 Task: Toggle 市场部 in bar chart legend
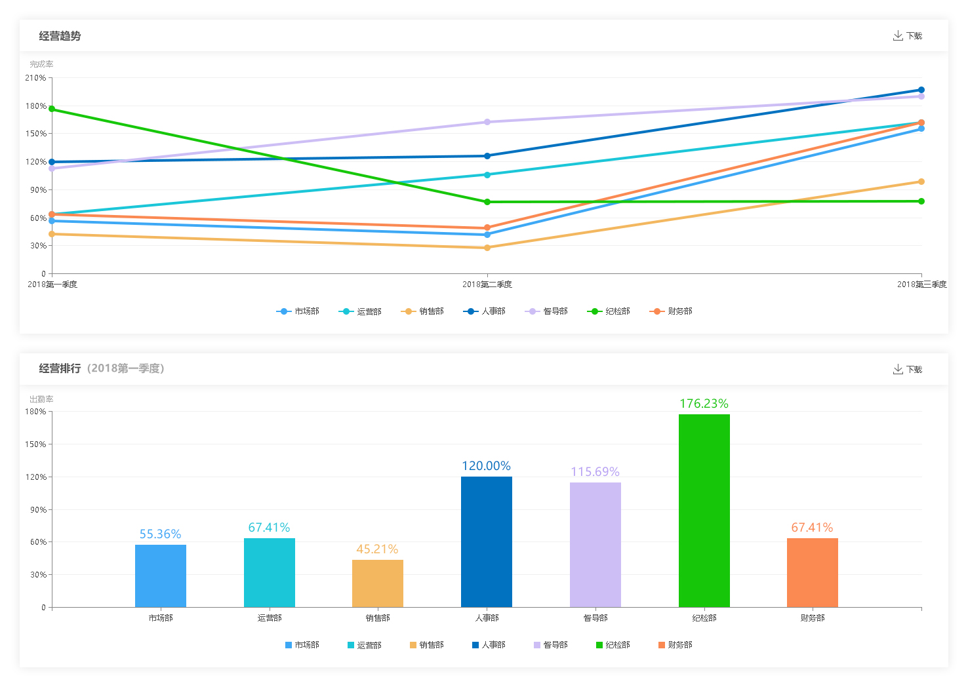[302, 645]
